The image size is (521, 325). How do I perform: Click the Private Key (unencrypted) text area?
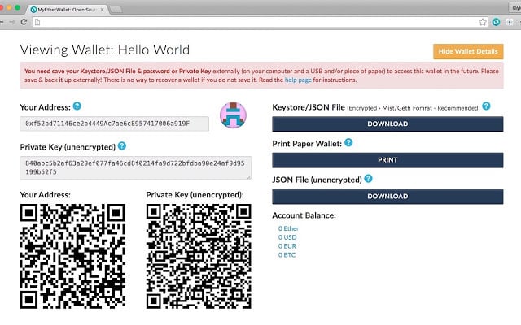136,168
